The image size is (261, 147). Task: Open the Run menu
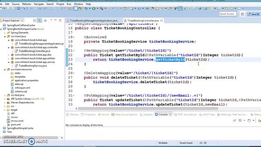coord(69,4)
